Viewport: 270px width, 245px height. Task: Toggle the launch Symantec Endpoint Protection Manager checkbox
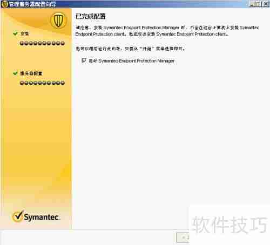coord(84,60)
